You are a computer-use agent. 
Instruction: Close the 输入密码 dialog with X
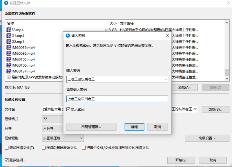click(x=167, y=36)
